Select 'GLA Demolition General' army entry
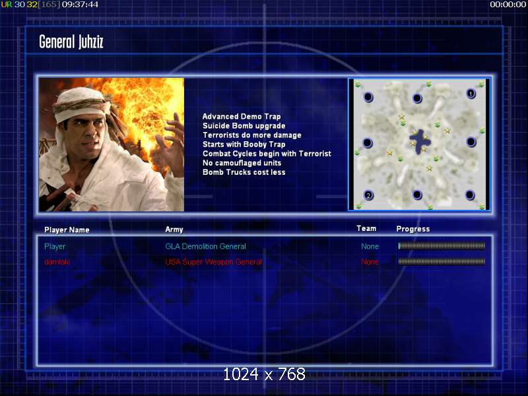Screen dimensions: 528x396 point(205,246)
